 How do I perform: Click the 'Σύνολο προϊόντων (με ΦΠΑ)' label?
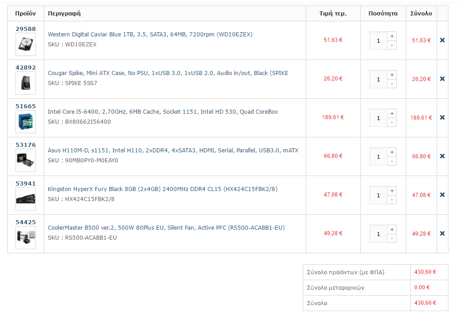click(x=346, y=272)
